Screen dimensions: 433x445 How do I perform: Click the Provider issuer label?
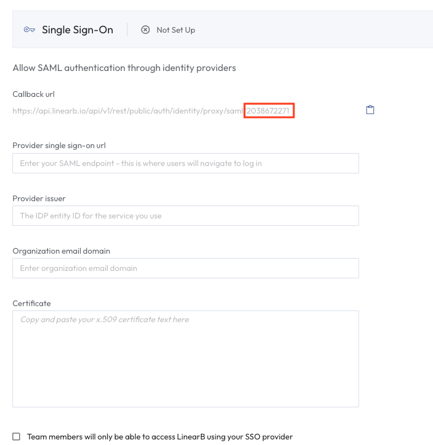39,198
